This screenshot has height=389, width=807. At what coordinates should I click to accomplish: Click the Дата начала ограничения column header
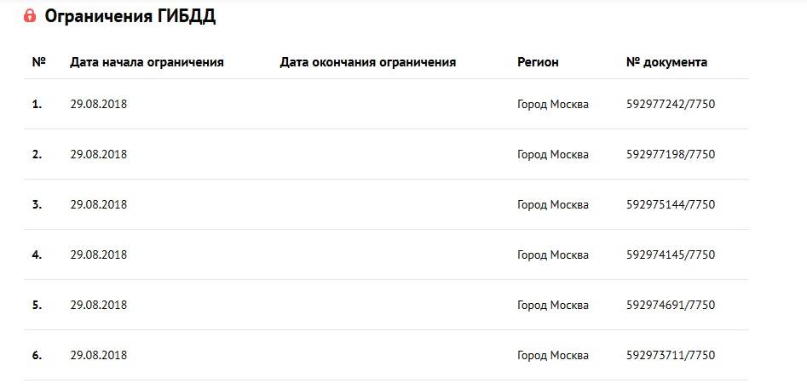[x=147, y=62]
